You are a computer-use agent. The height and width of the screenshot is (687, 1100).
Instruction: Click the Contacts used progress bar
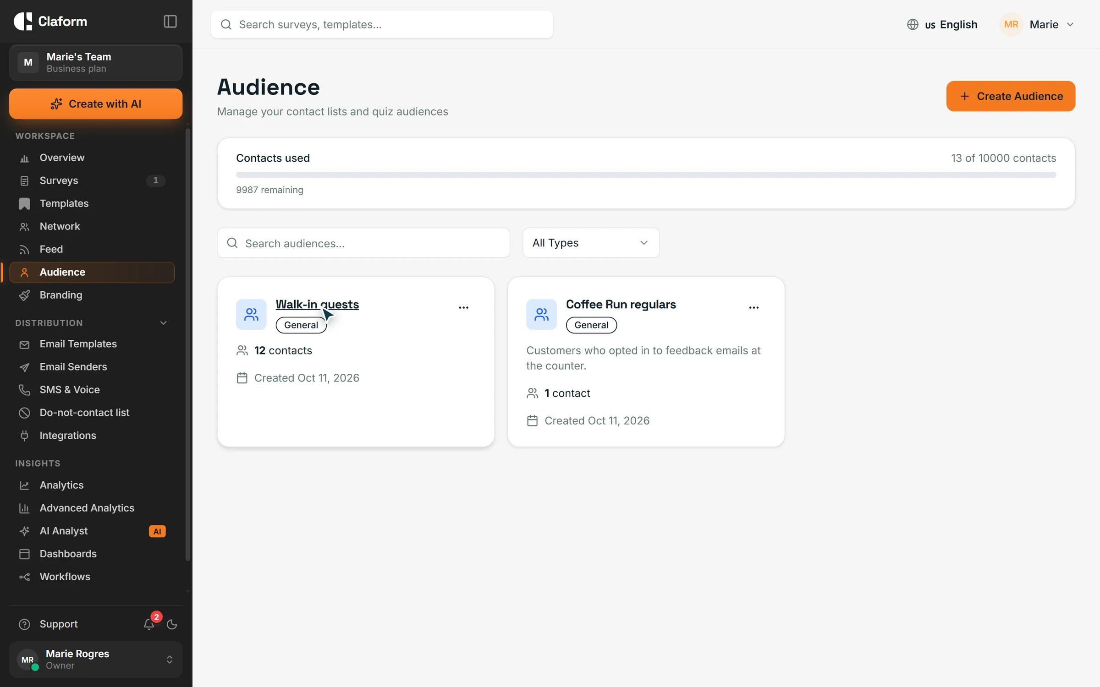[x=646, y=175]
